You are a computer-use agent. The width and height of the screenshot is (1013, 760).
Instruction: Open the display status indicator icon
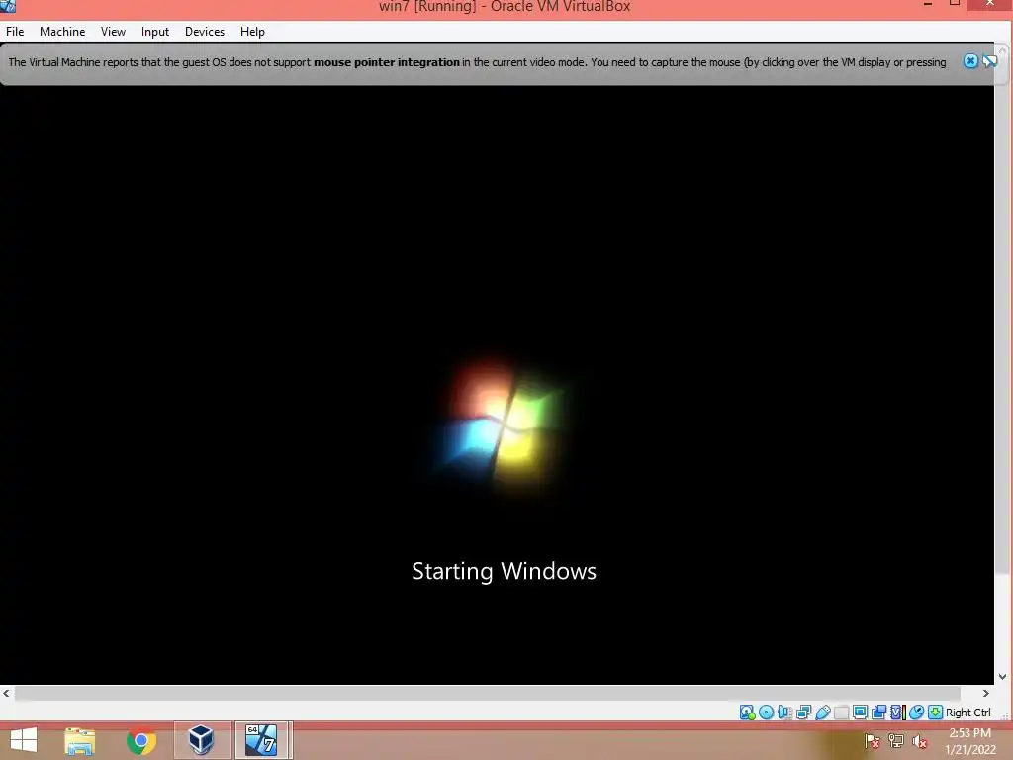click(x=860, y=712)
